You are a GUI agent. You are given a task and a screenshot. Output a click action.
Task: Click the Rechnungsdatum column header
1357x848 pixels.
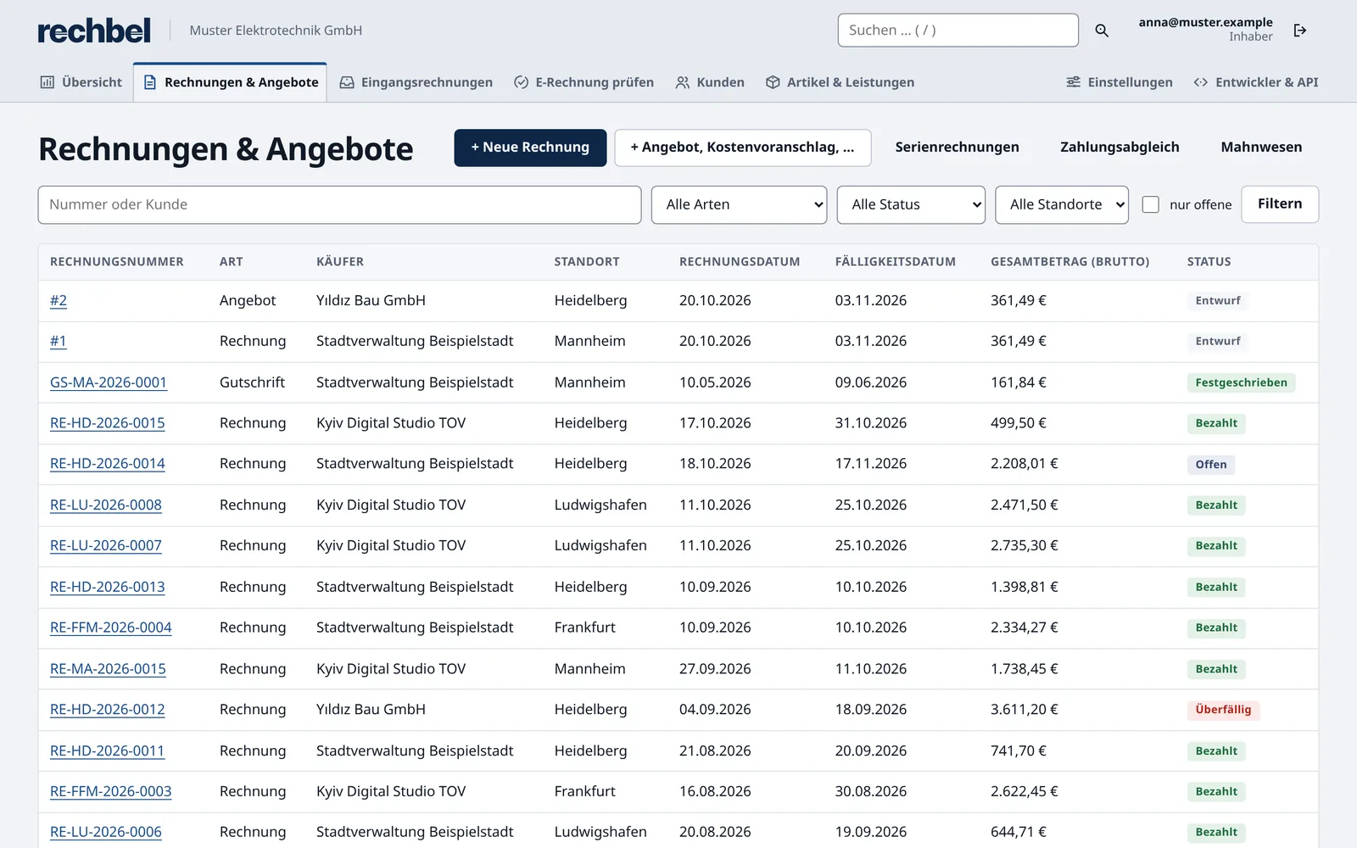pyautogui.click(x=740, y=262)
